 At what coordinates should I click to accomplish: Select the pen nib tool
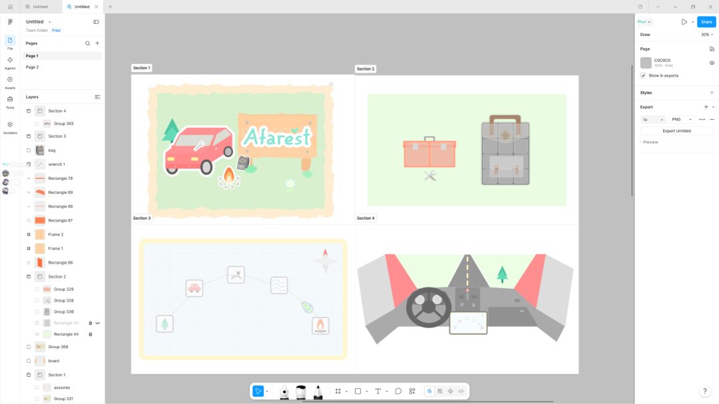click(x=284, y=391)
